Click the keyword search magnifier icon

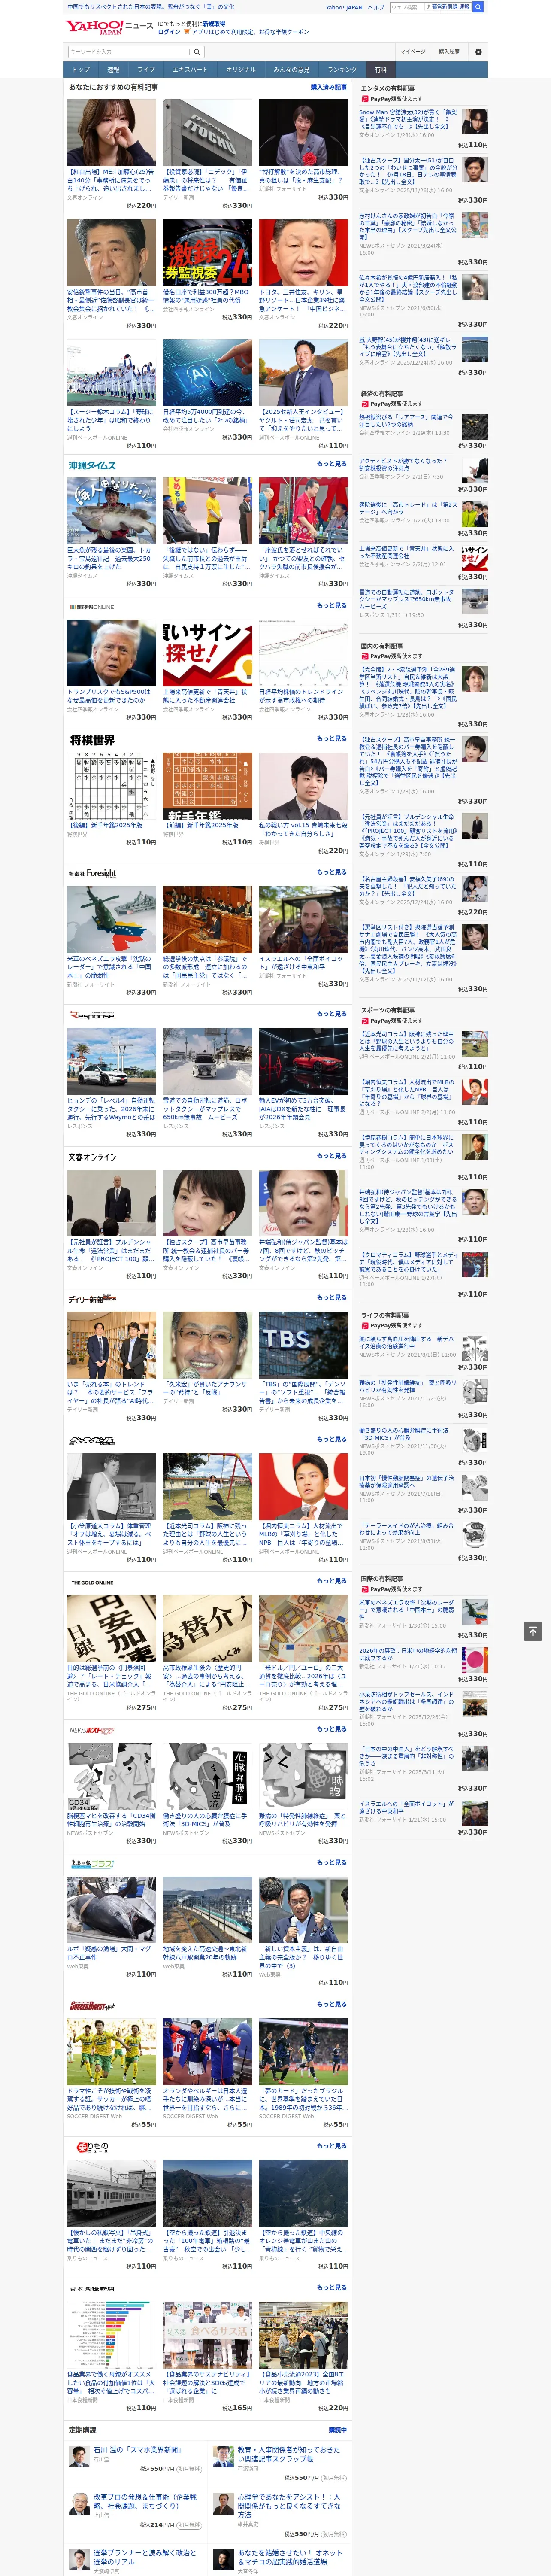pos(197,51)
